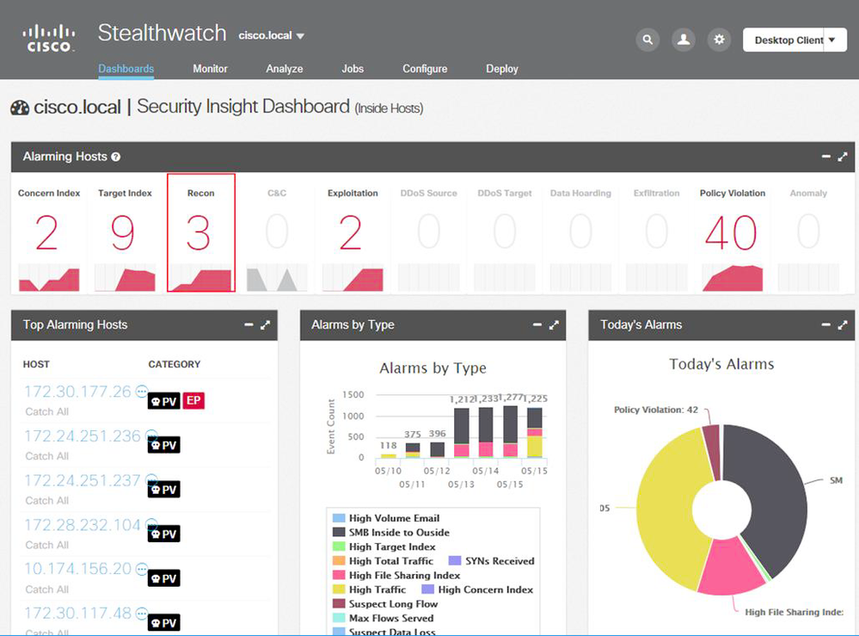
Task: Toggle SMB Inside to Ouside legend swatch
Action: pyautogui.click(x=339, y=533)
